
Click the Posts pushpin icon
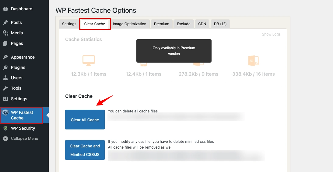[5, 22]
